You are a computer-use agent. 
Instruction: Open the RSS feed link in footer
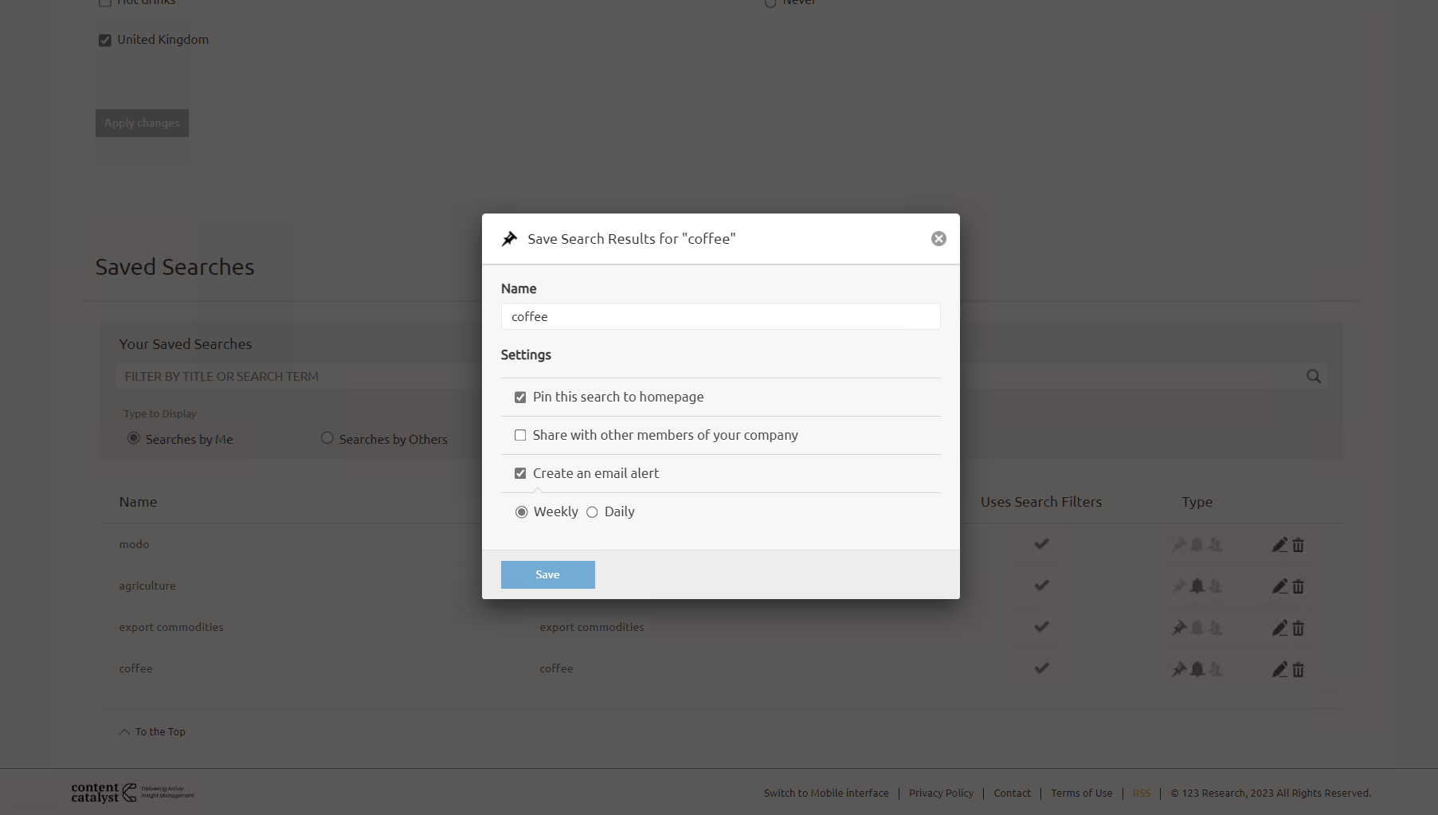(x=1141, y=793)
